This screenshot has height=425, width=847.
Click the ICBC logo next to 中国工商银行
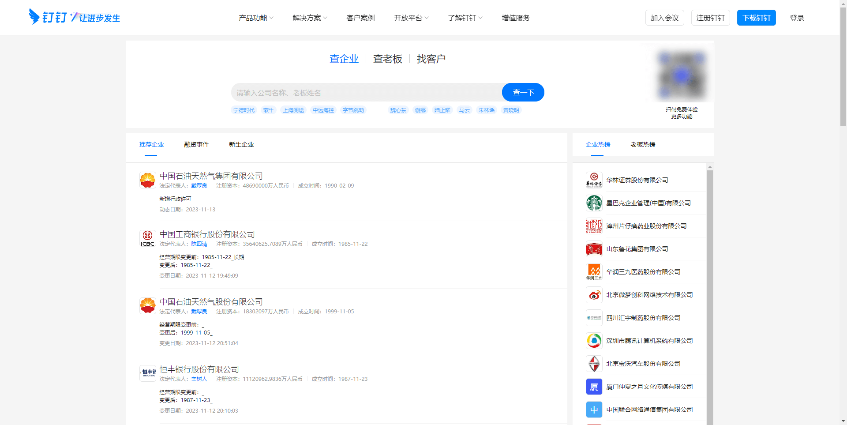point(147,238)
